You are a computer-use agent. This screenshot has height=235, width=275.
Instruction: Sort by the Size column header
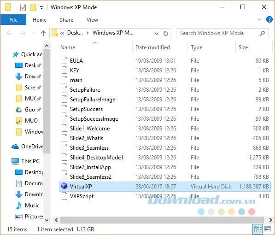(x=243, y=47)
